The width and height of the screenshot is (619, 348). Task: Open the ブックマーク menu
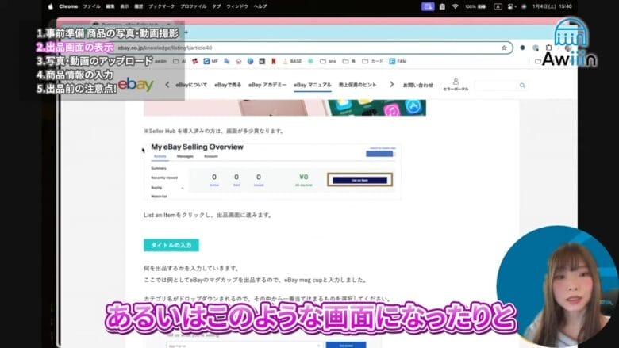[x=161, y=6]
